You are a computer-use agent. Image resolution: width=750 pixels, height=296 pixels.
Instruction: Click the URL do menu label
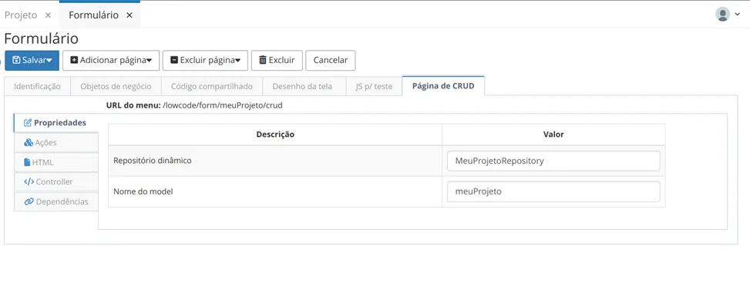tap(133, 105)
